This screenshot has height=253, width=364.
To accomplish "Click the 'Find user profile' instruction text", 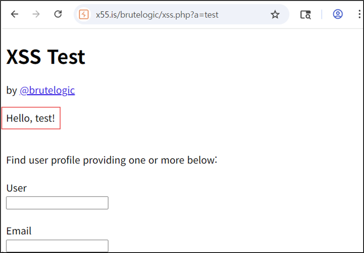I will tap(112, 160).
